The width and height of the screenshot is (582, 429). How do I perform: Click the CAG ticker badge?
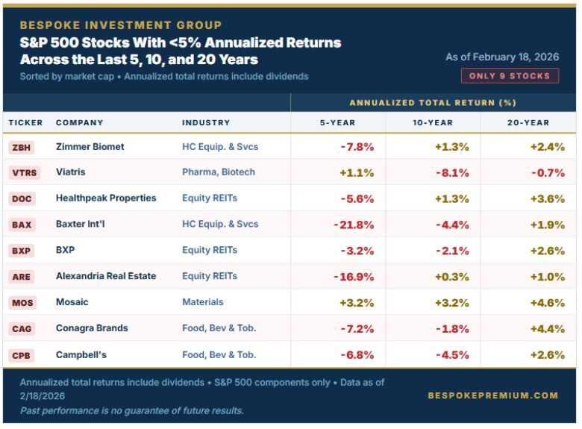(x=22, y=329)
